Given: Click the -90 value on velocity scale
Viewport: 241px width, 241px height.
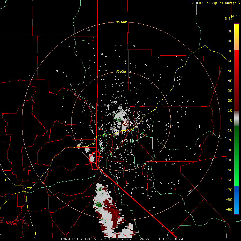Looking at the screenshot, I should tap(229, 209).
